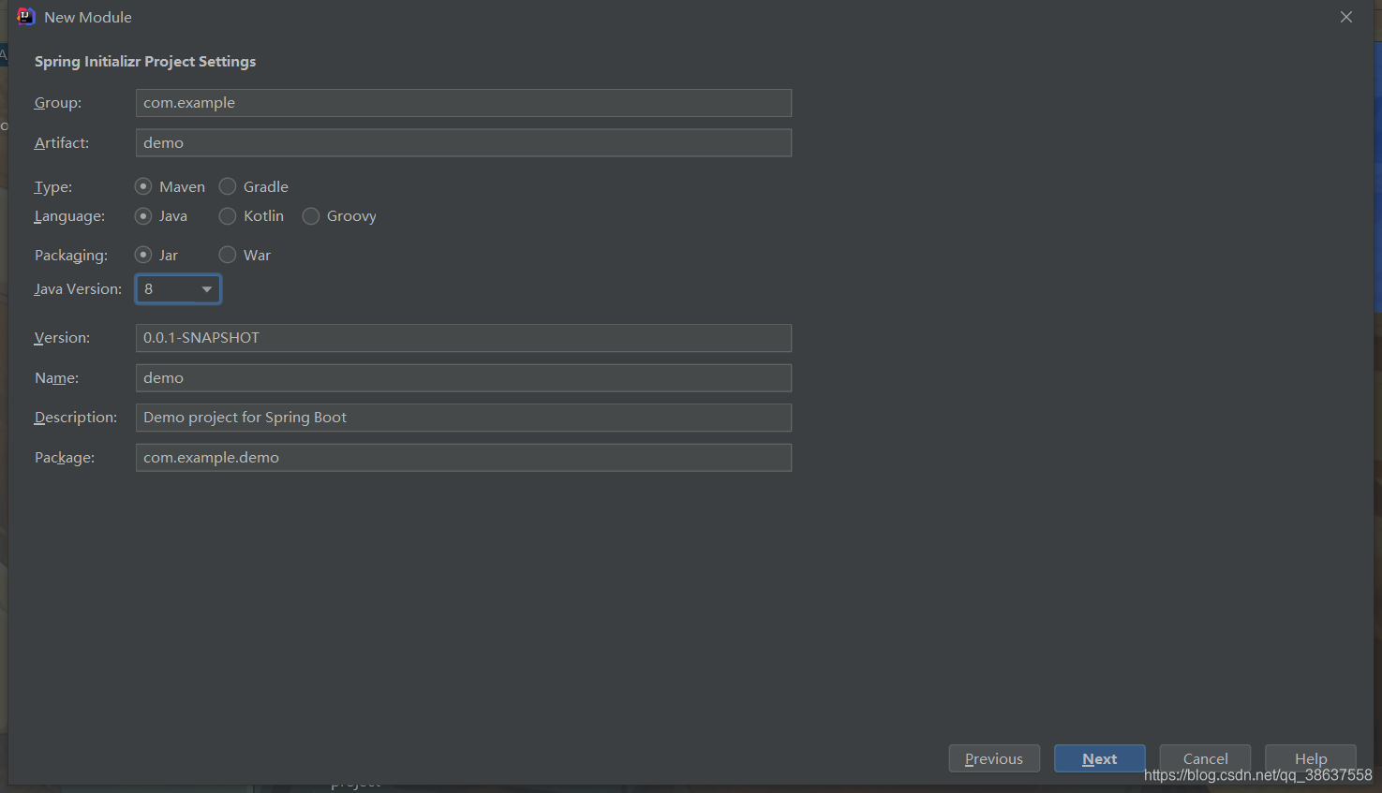Focus the Artifact text field
This screenshot has width=1382, height=793.
[464, 143]
